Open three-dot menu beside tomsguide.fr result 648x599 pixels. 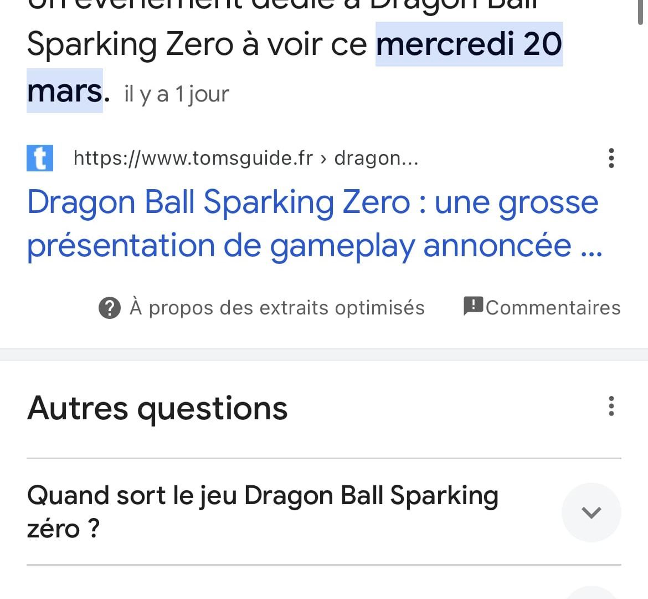pos(611,158)
